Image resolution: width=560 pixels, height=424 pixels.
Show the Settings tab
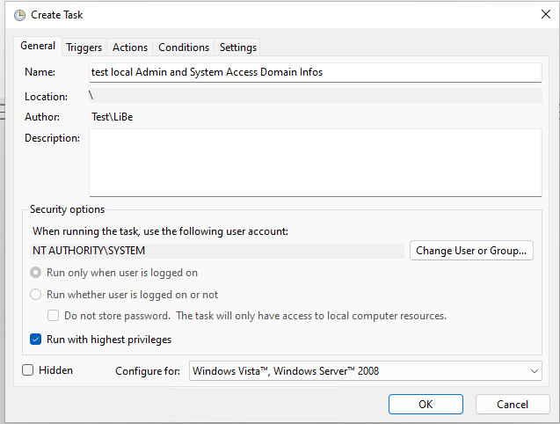click(238, 48)
